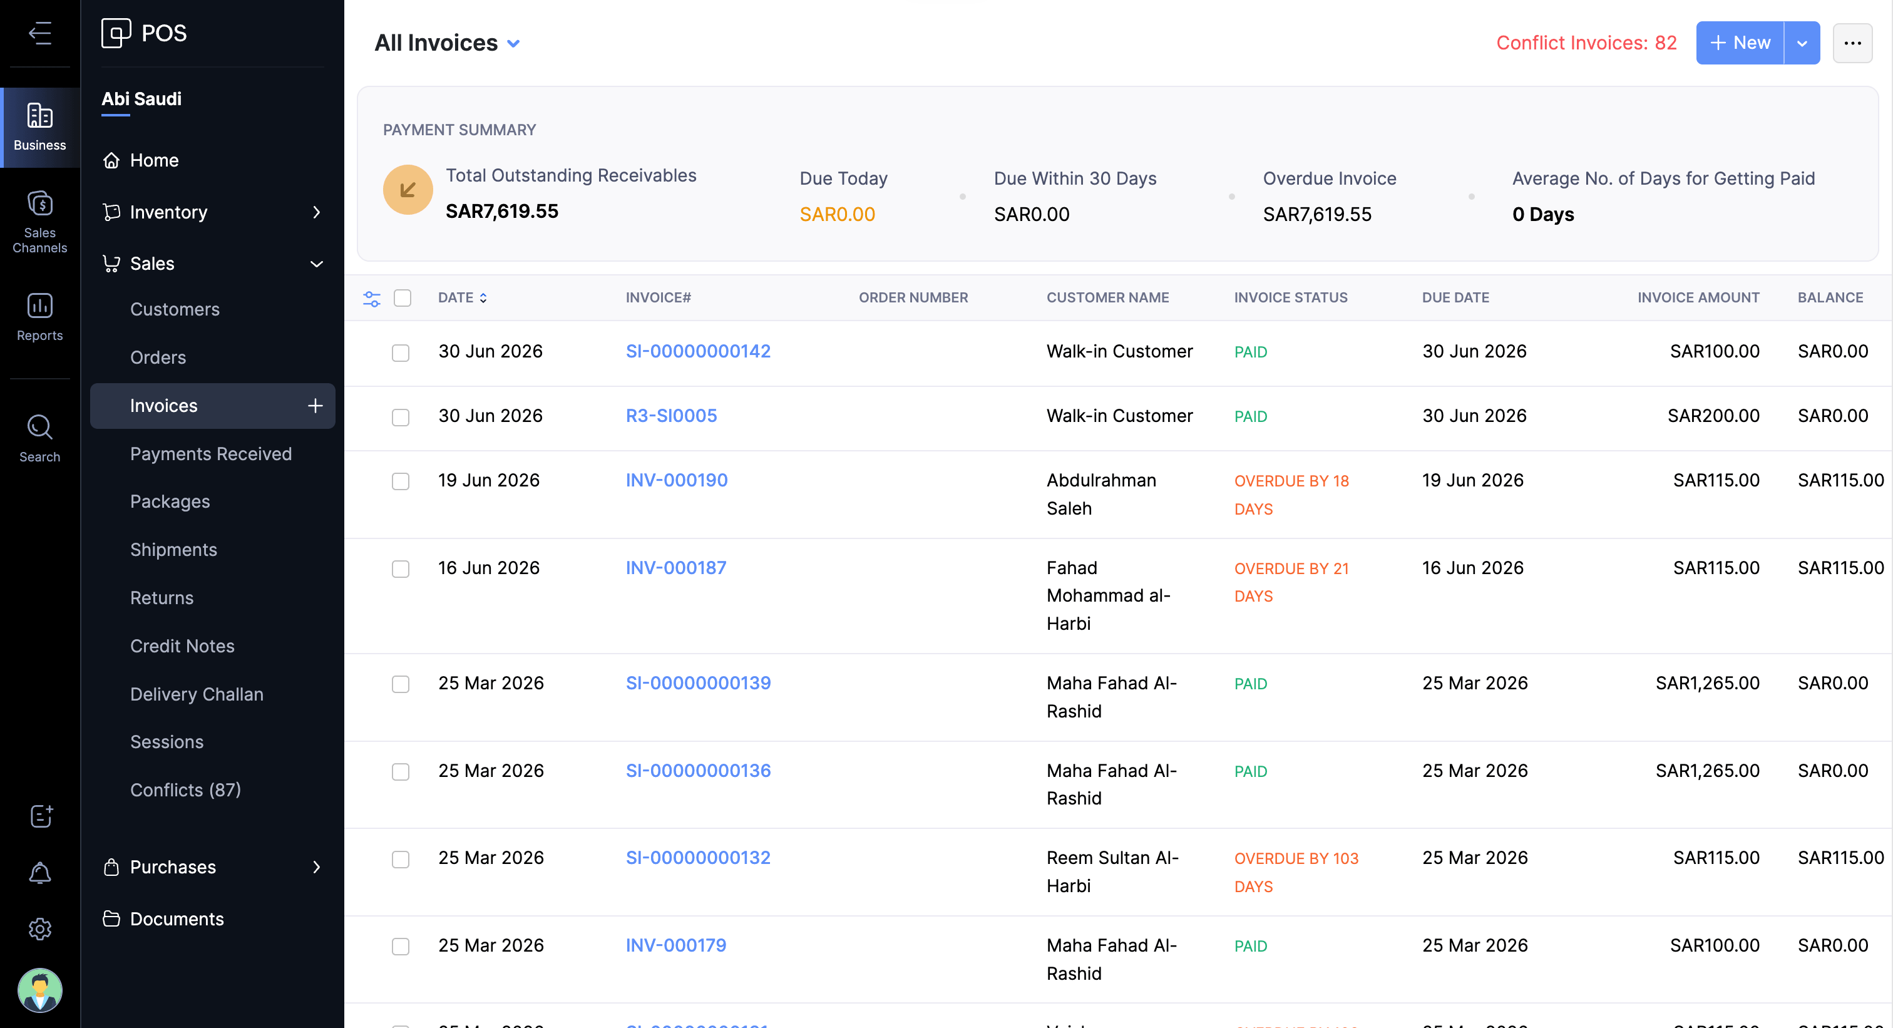Open the settings gear icon
The height and width of the screenshot is (1028, 1893).
point(39,929)
